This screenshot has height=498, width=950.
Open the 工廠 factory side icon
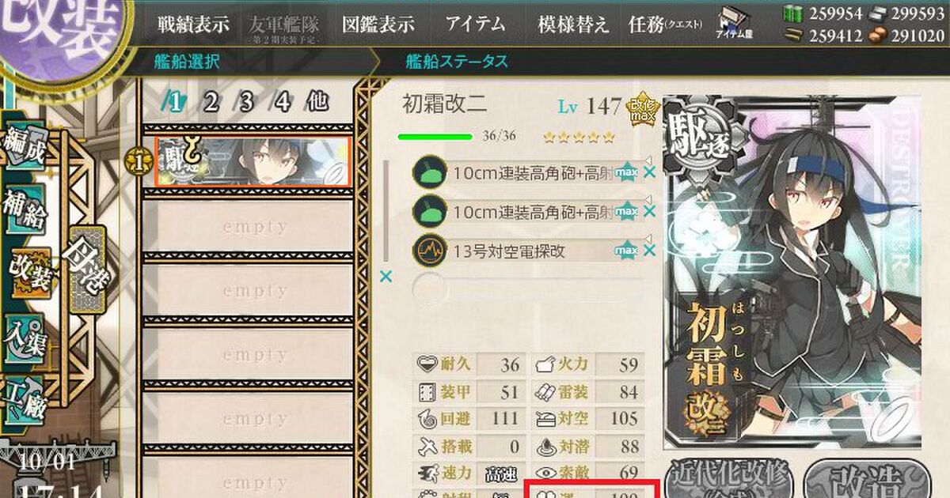(x=25, y=398)
